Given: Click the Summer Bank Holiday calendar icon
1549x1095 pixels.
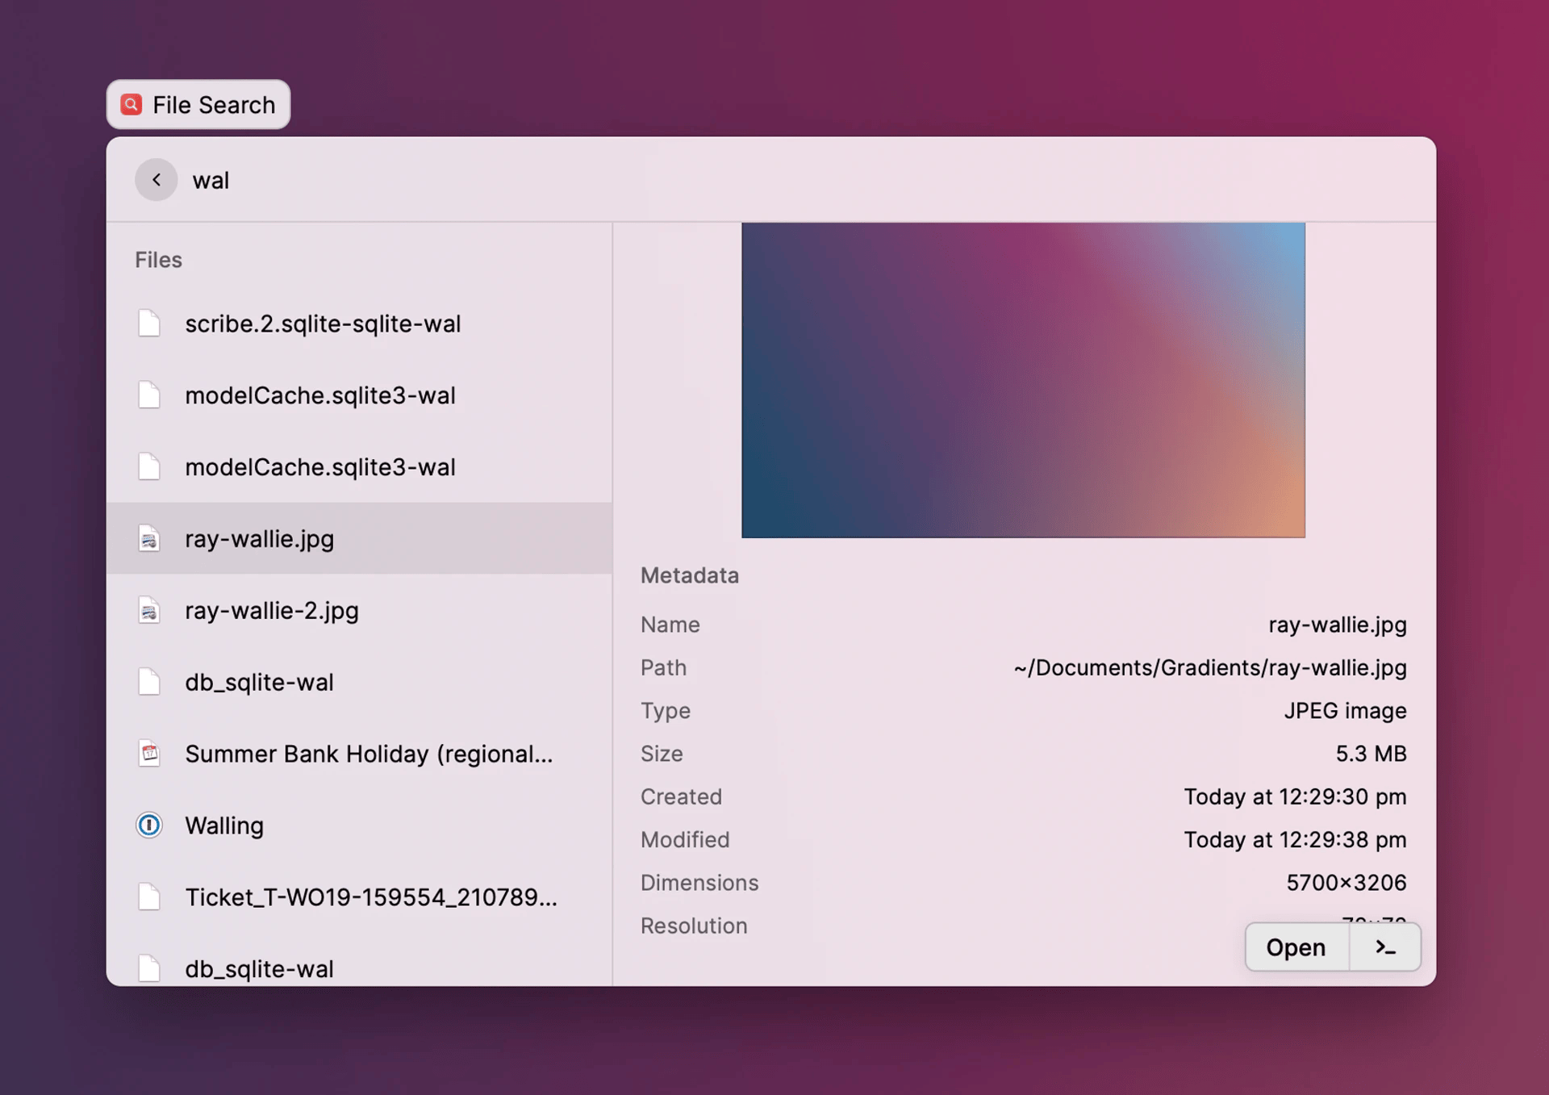Looking at the screenshot, I should [x=149, y=754].
